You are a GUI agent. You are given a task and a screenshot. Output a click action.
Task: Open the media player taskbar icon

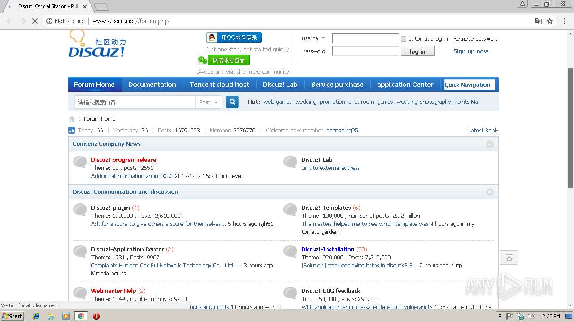point(66,316)
